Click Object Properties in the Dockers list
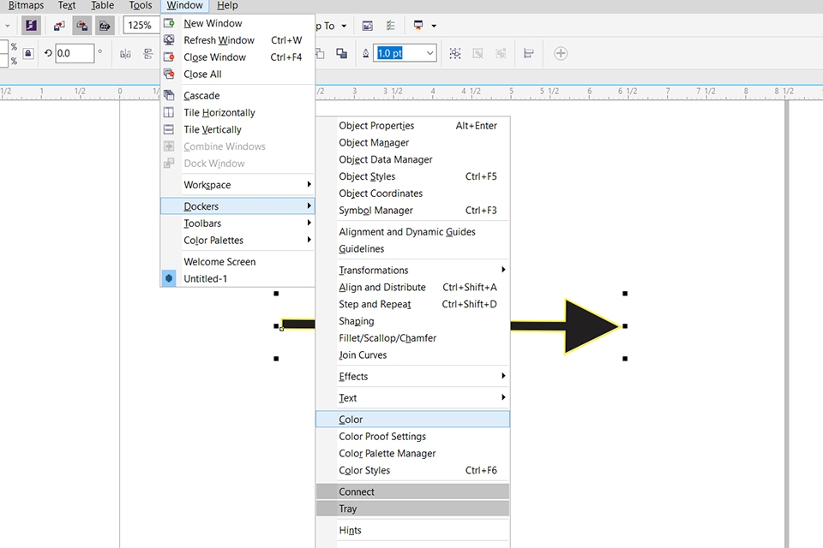Screen dimensions: 823x548 point(376,126)
